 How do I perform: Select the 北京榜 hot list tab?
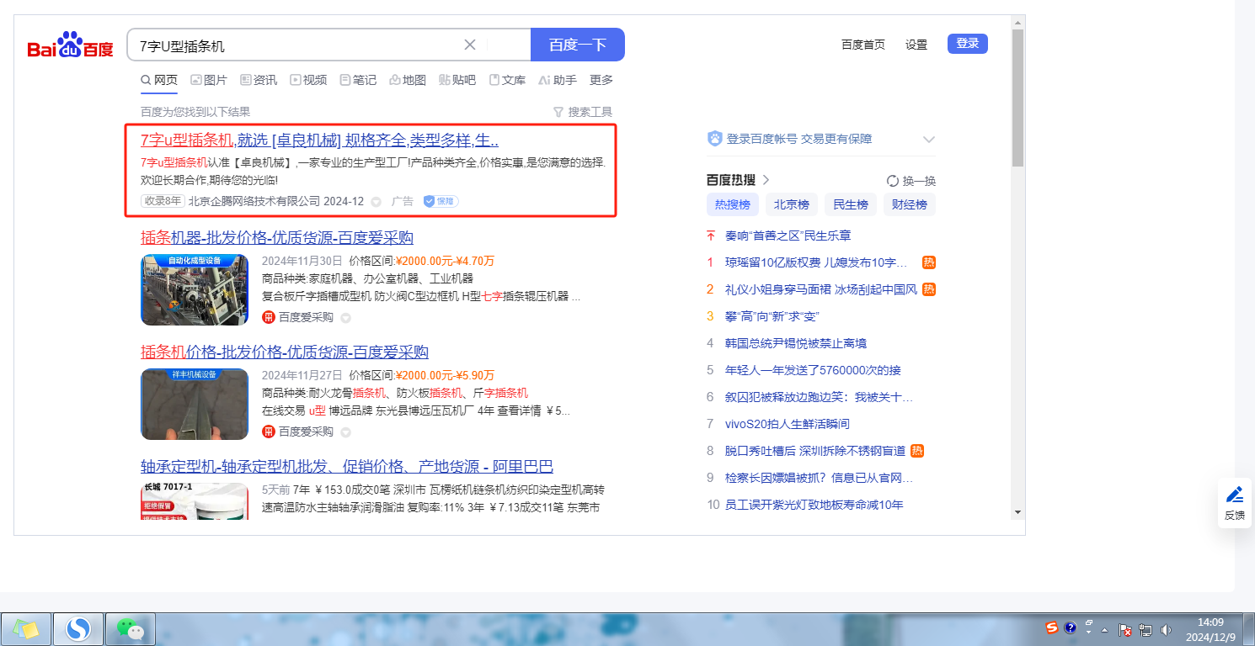(791, 204)
